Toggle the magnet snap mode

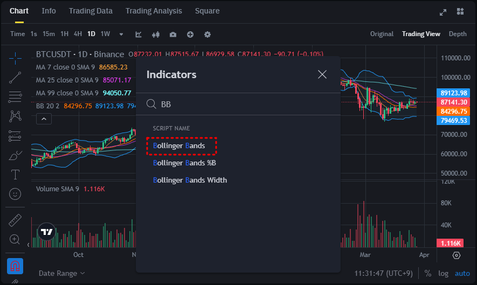pyautogui.click(x=15, y=266)
